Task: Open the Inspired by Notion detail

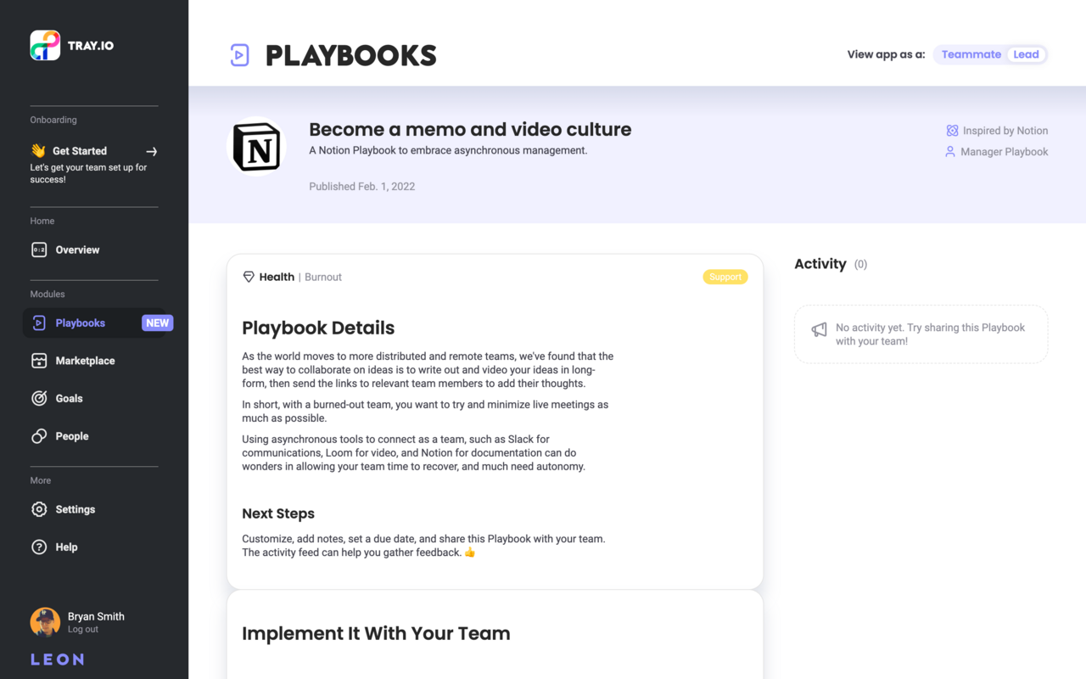Action: point(1005,130)
